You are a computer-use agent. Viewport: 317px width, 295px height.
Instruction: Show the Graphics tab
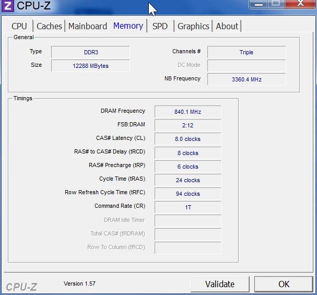pyautogui.click(x=193, y=26)
